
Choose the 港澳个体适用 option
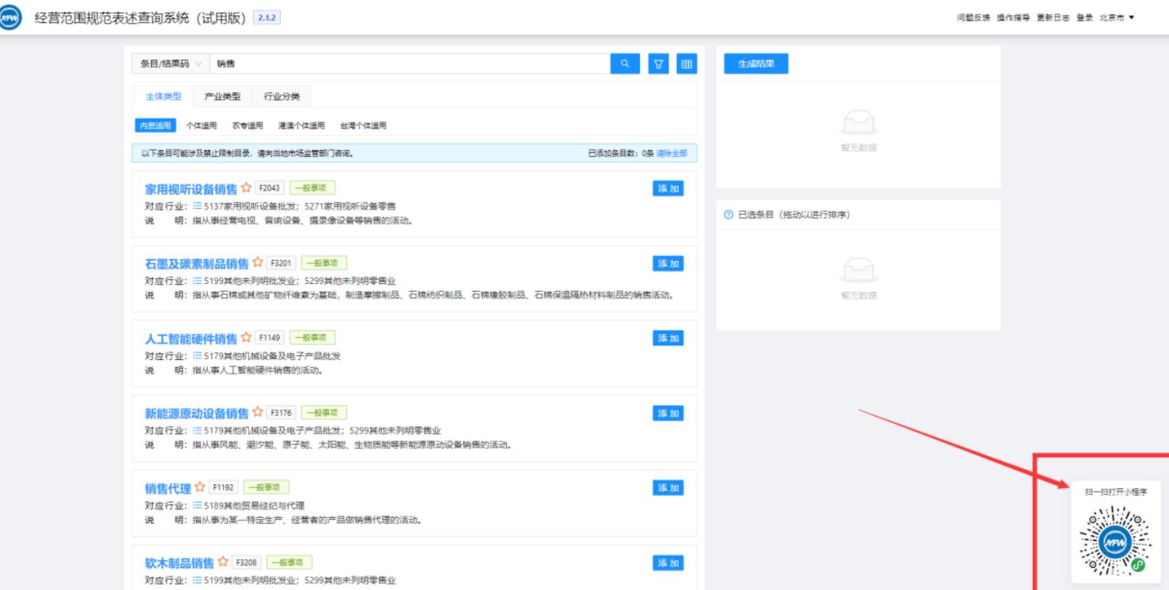tap(301, 126)
